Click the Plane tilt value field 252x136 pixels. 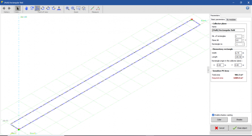click(238, 40)
